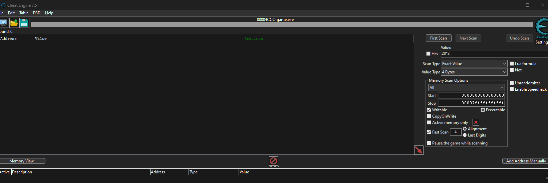The image size is (548, 183).
Task: Tick the Hex checkbox
Action: click(428, 54)
